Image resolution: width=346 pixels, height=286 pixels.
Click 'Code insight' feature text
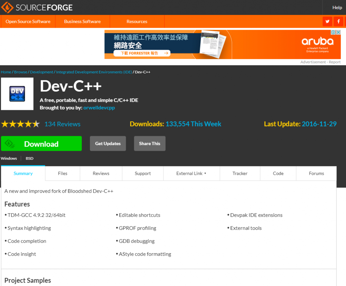(x=22, y=254)
